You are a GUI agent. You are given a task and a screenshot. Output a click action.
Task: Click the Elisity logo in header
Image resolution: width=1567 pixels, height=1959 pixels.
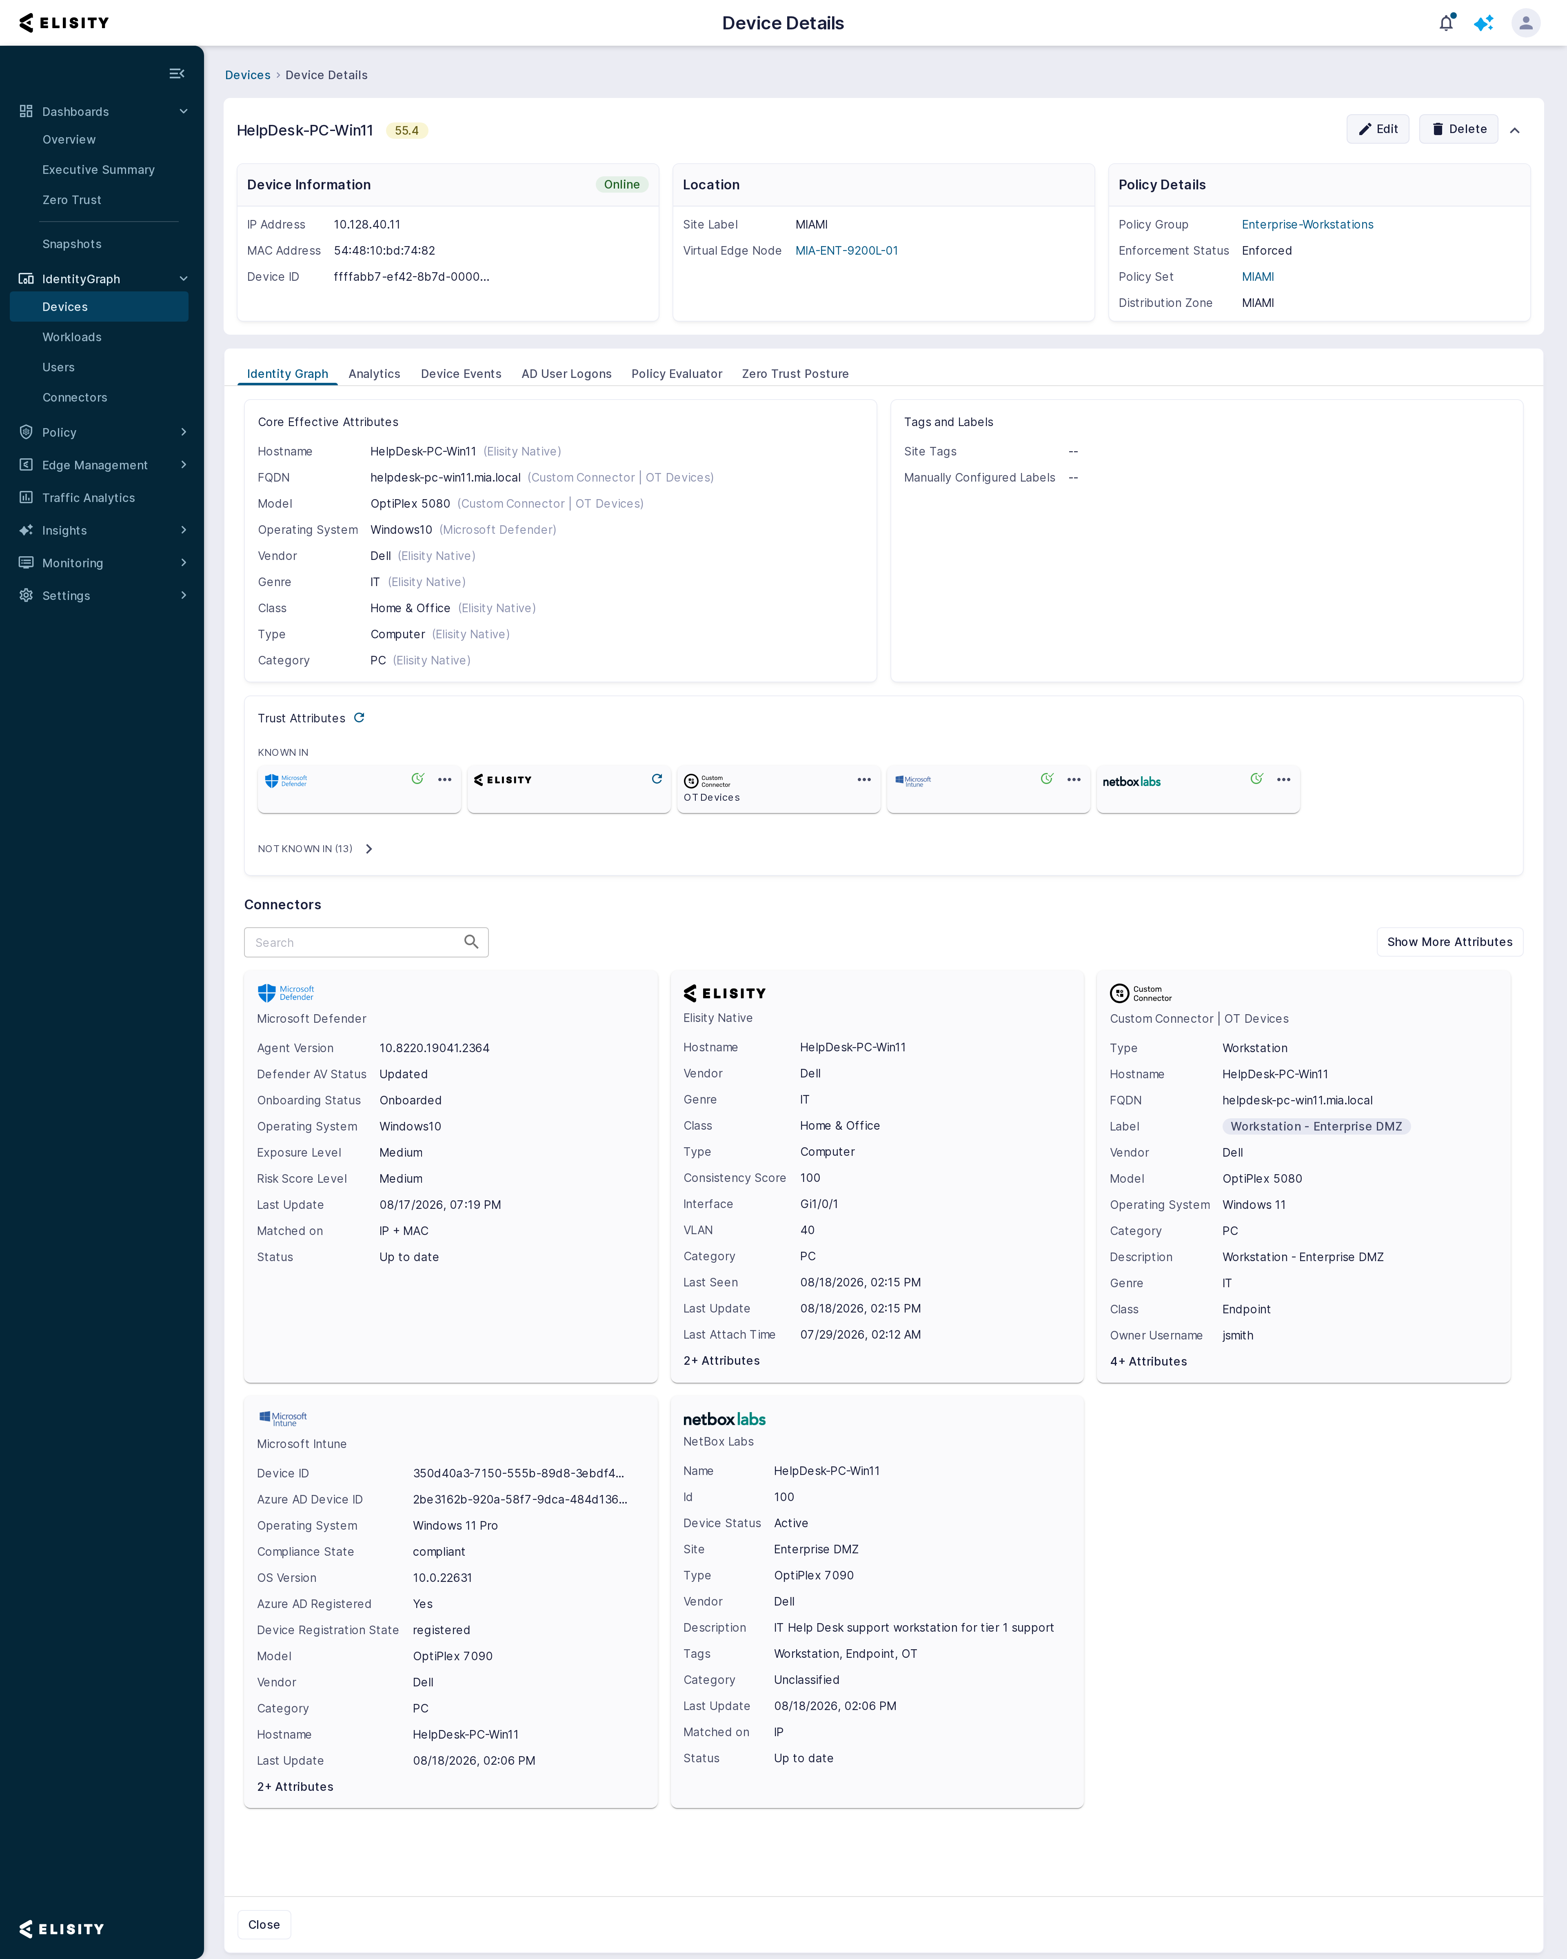(64, 23)
